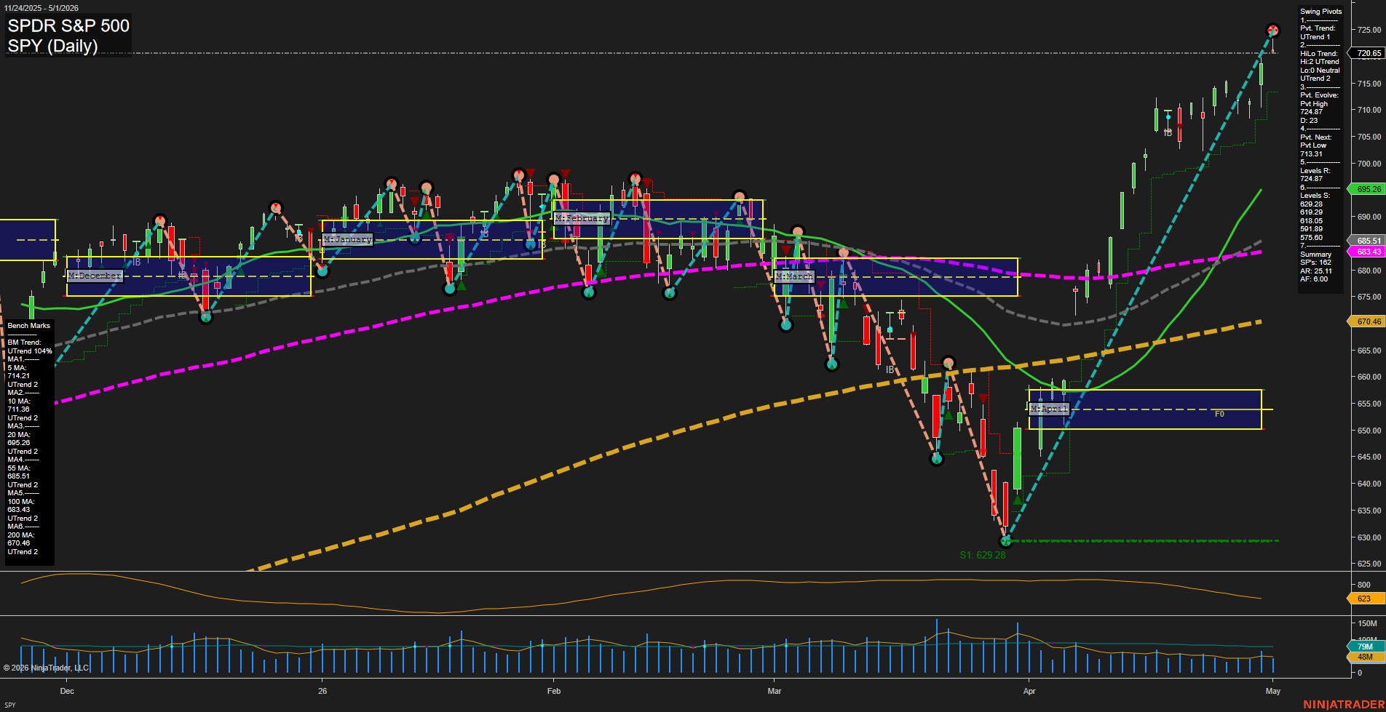Click the 650.00 price axis label
This screenshot has width=1386, height=712.
[1369, 431]
